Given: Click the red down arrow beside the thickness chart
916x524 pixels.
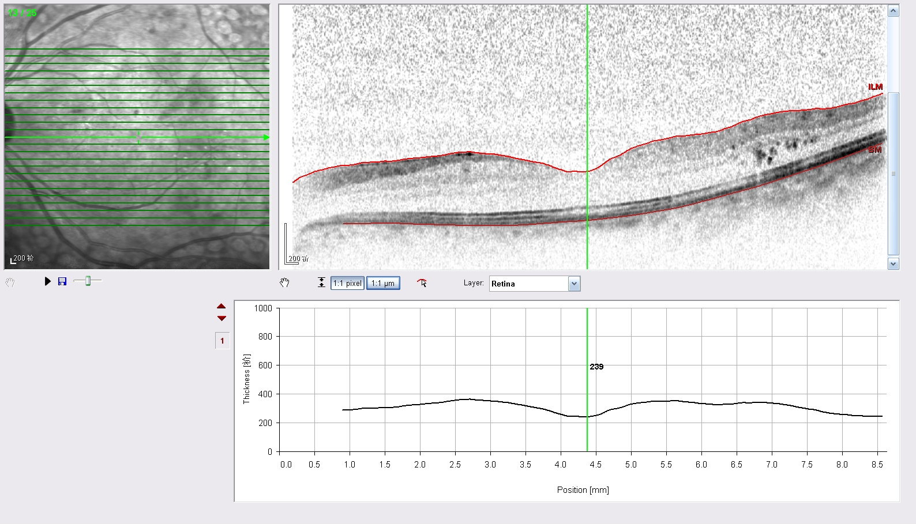Looking at the screenshot, I should (222, 318).
